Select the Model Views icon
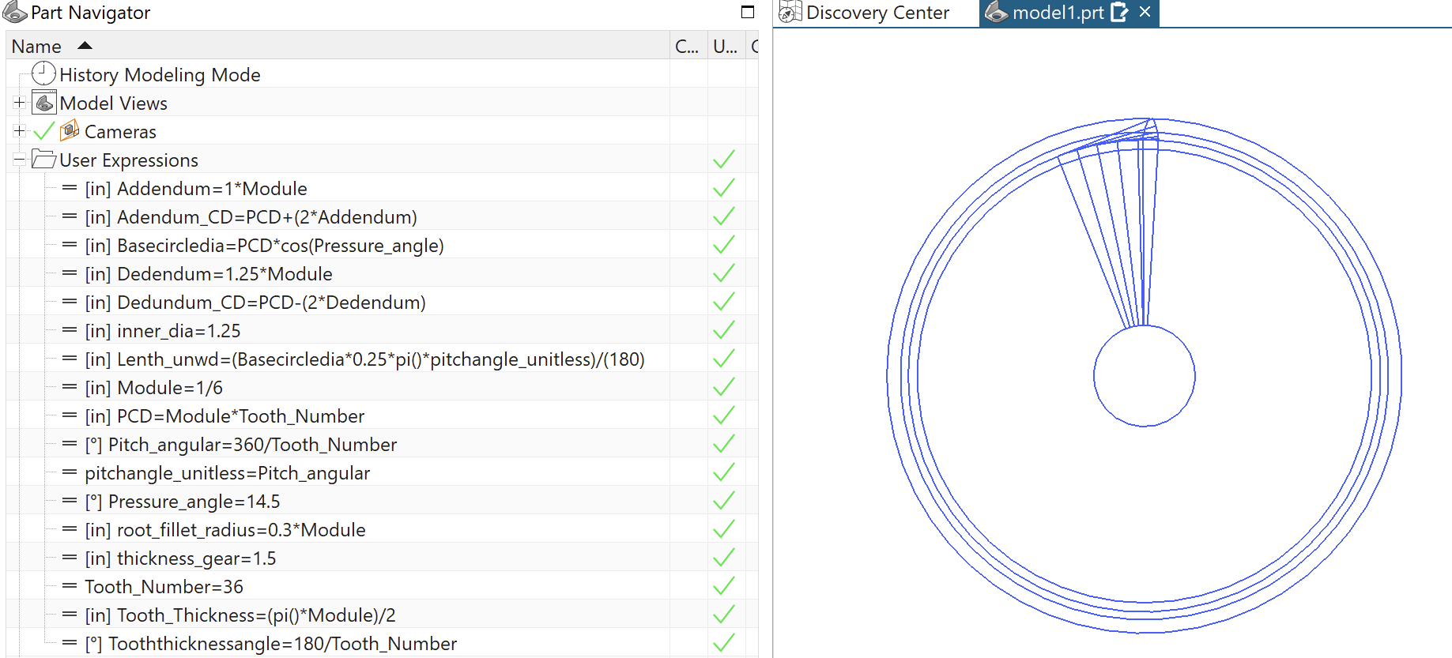 (x=44, y=103)
